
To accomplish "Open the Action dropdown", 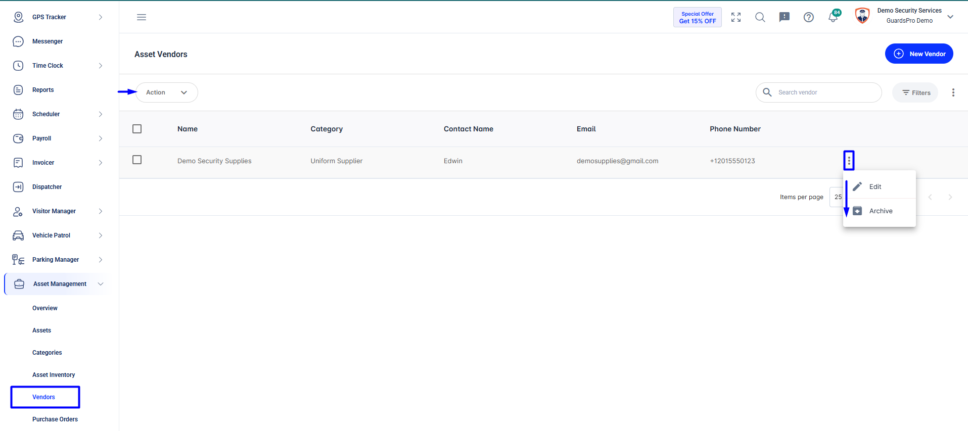I will (x=167, y=92).
